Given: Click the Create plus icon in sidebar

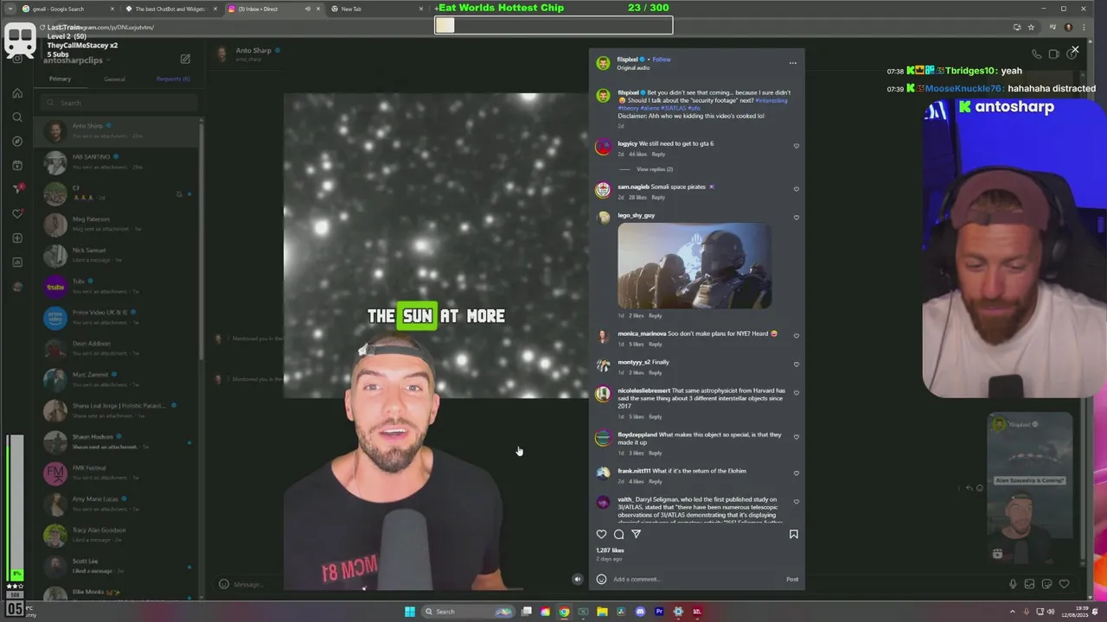Looking at the screenshot, I should (x=17, y=238).
